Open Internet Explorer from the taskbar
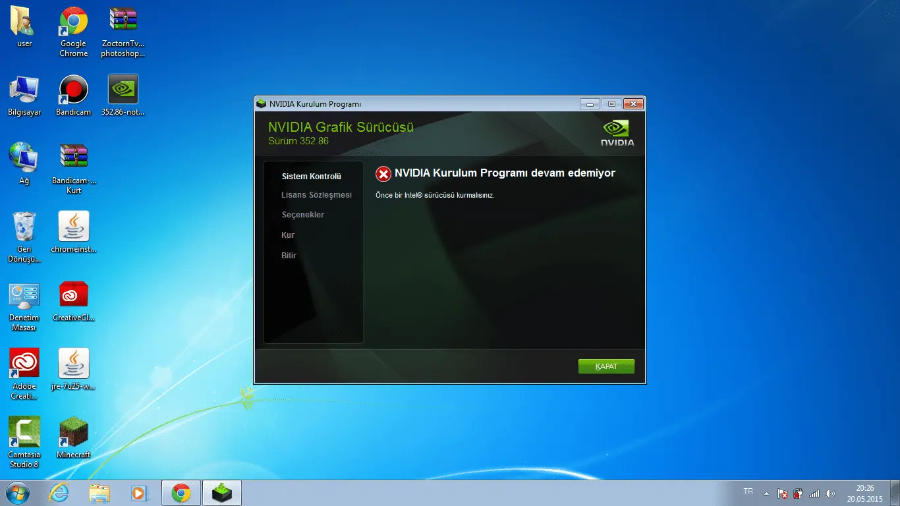Image resolution: width=900 pixels, height=506 pixels. tap(59, 493)
